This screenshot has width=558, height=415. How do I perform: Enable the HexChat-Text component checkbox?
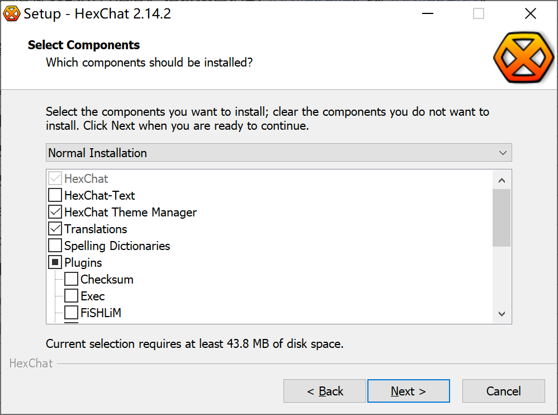point(55,196)
